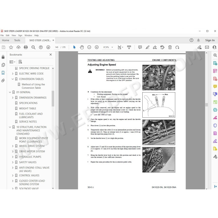Open attachments paperclip panel
This screenshot has height=218, width=218.
(x=3, y=80)
